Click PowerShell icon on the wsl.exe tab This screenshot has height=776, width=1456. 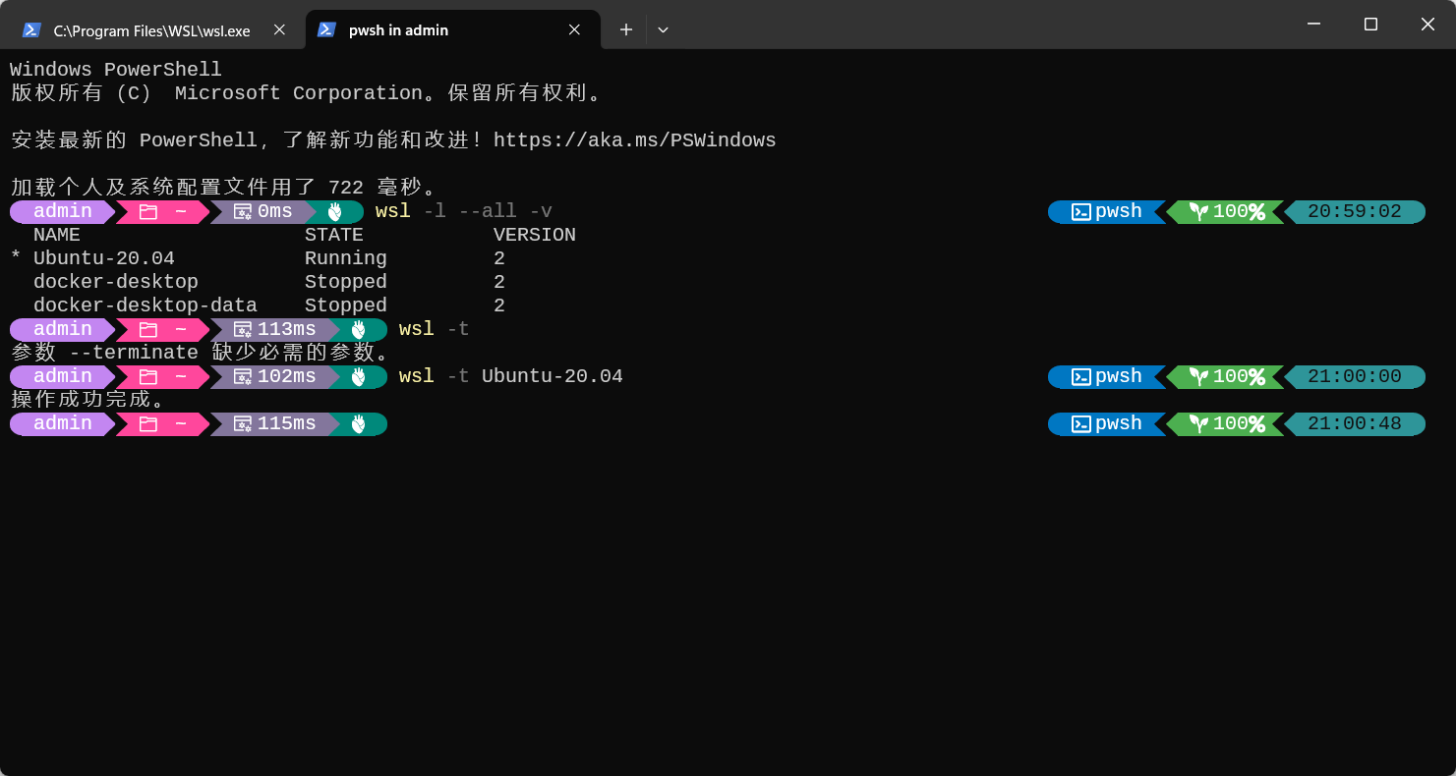pos(31,30)
